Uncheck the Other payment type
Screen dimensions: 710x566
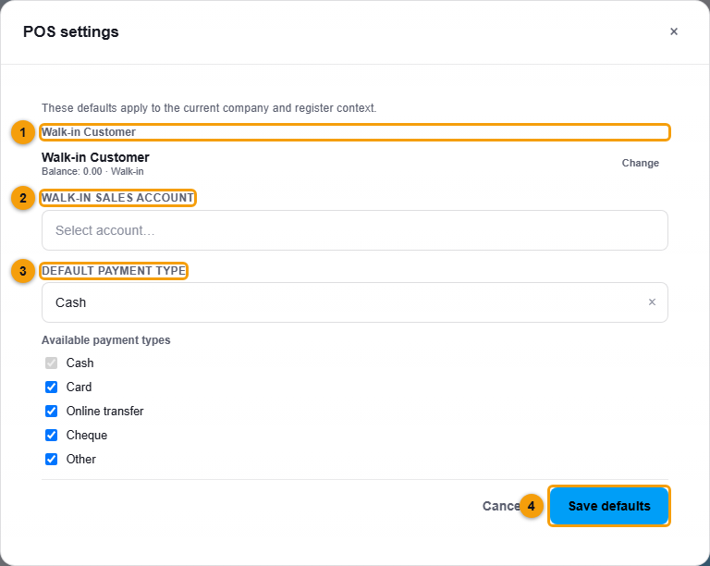51,459
